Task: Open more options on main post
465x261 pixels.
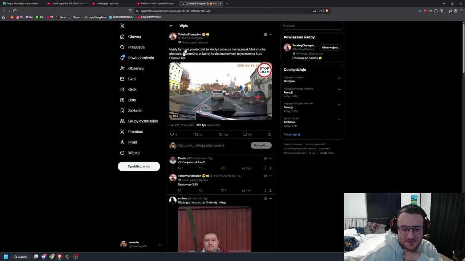Action: (270, 34)
